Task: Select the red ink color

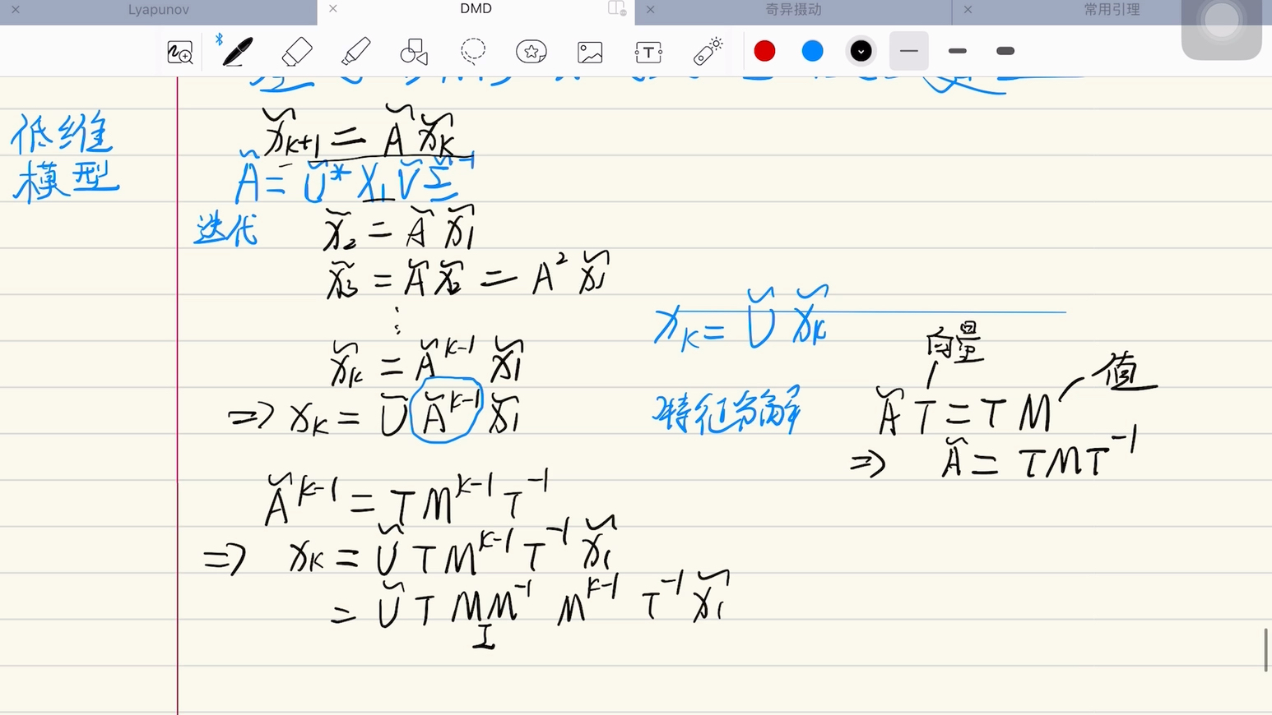Action: click(764, 51)
